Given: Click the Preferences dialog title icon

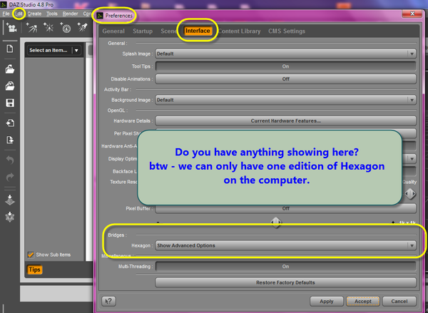Looking at the screenshot, I should [100, 16].
